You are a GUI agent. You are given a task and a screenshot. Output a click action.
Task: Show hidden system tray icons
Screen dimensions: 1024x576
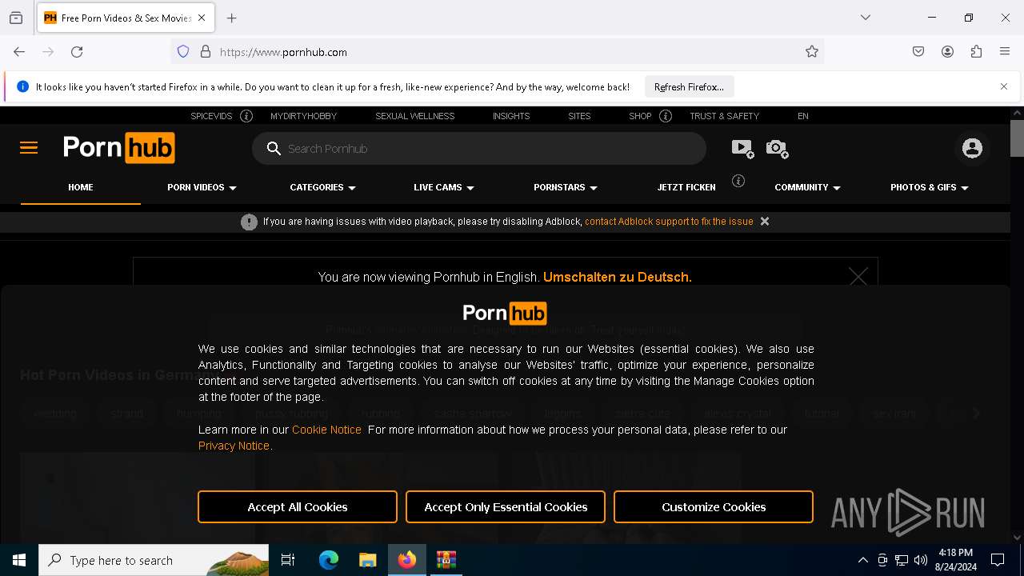click(862, 560)
